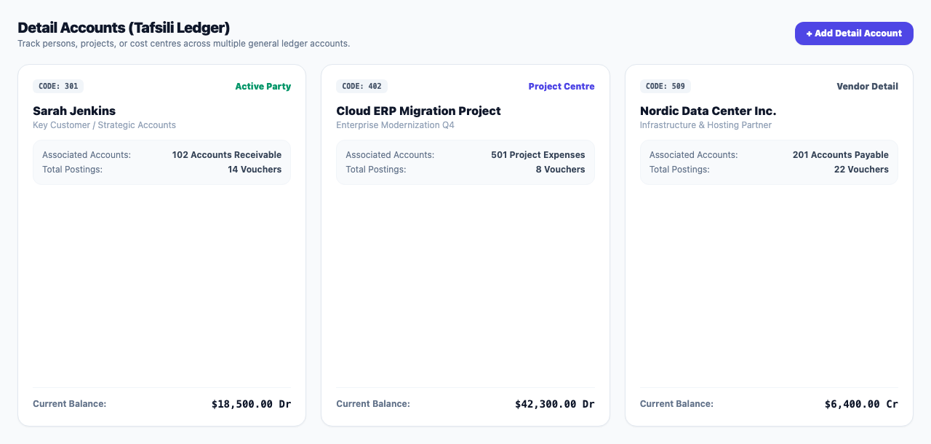Screen dimensions: 931x444
Task: Open the Cloud ERP Migration Project title
Action: [418, 111]
